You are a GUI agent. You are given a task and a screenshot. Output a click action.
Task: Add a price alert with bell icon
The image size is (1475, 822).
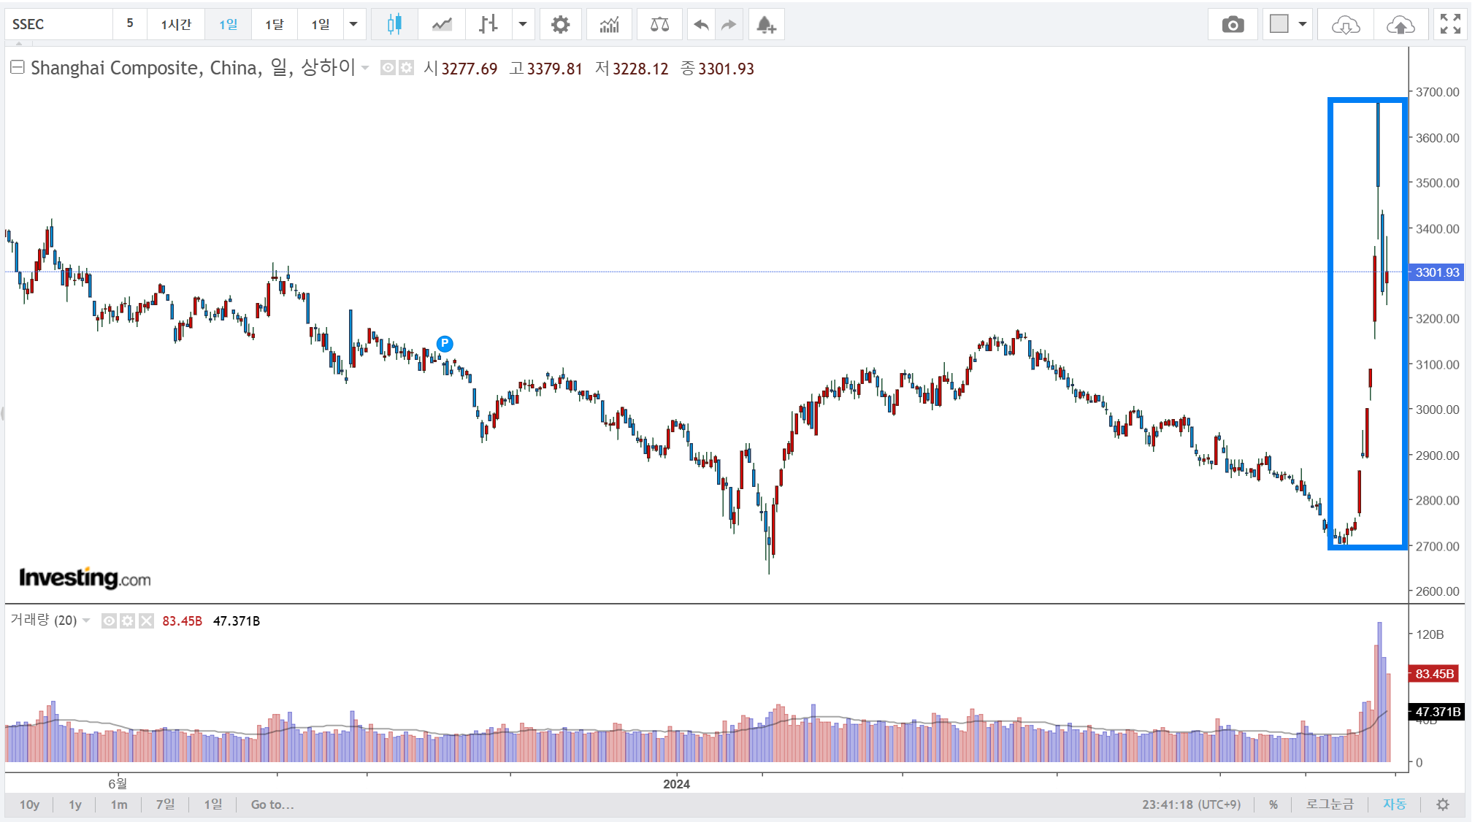click(x=766, y=25)
